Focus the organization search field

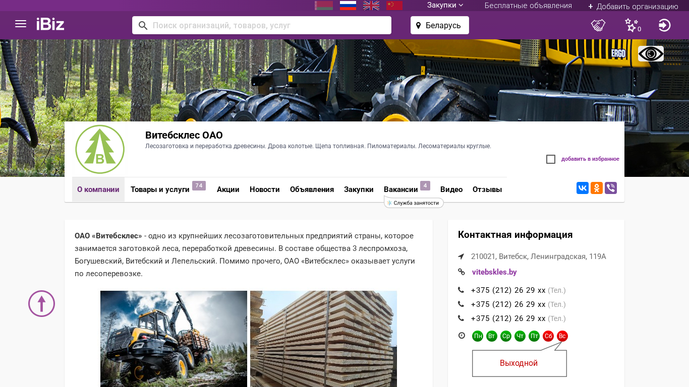pos(262,25)
